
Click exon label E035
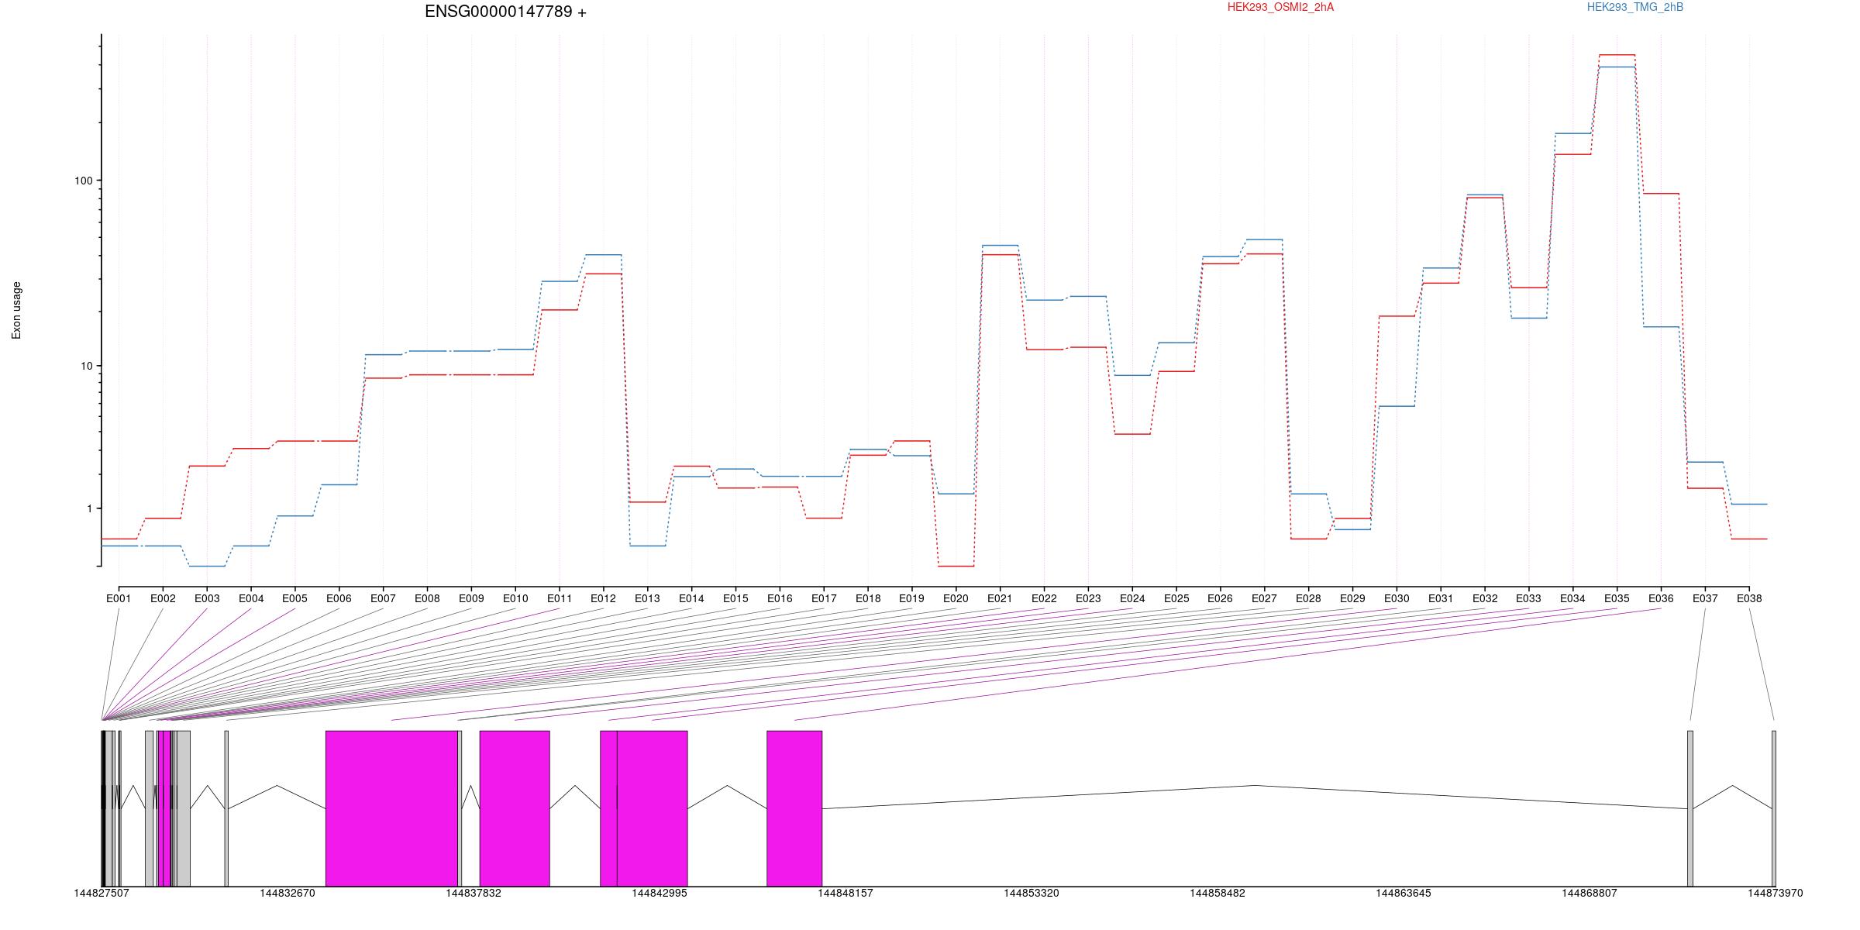[x=1617, y=598]
